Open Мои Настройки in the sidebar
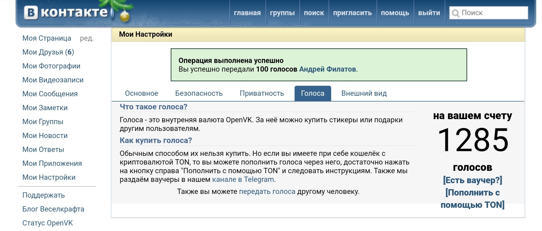The image size is (542, 231). coord(49,177)
